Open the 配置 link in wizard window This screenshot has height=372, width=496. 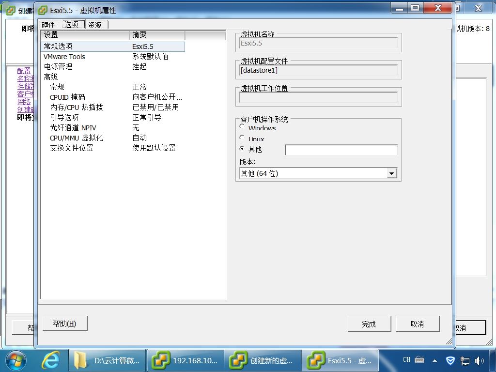24,71
